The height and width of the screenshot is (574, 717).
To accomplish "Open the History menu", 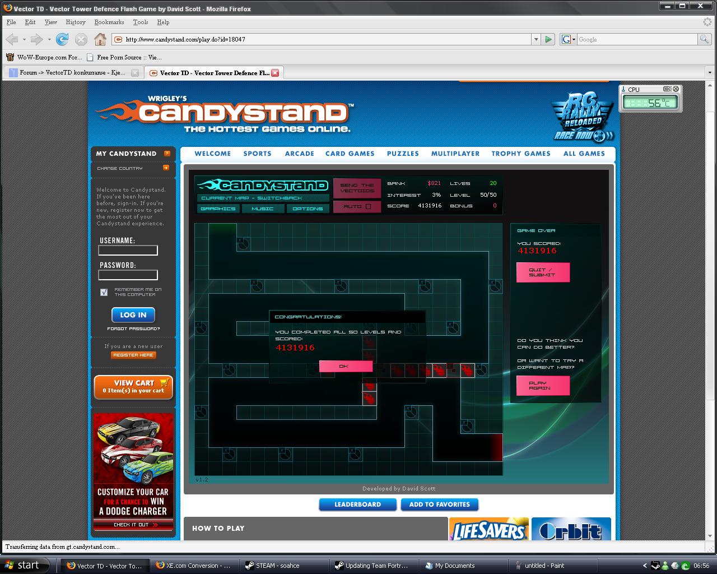I will (76, 22).
